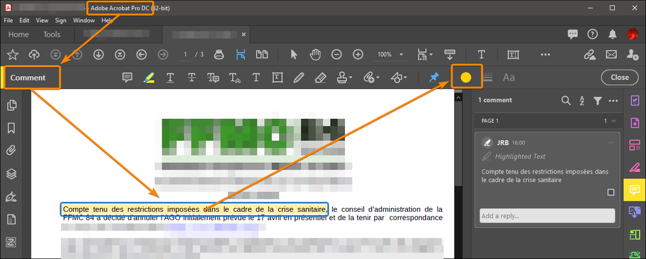Open the Aa text properties

509,78
